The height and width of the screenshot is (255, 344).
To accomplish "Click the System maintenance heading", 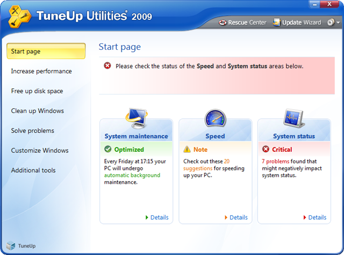I will point(136,136).
